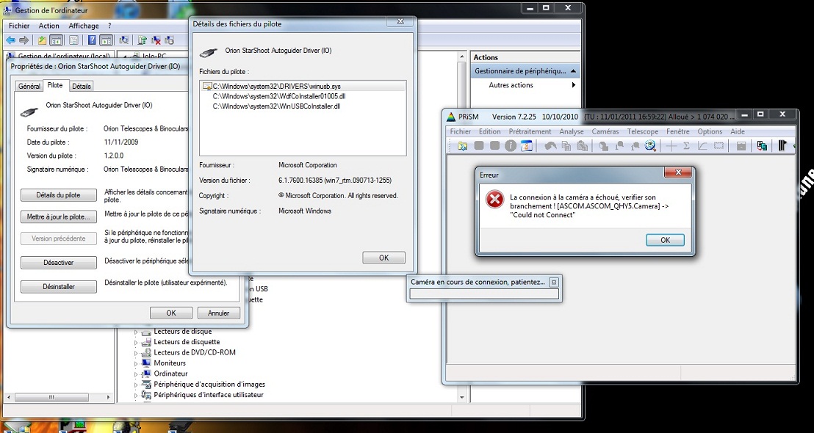
Task: Select the winusb.sys driver file entry
Action: pyautogui.click(x=276, y=86)
